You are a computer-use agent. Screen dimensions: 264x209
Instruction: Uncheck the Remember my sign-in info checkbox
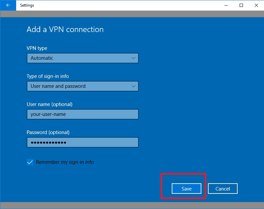[x=30, y=162]
